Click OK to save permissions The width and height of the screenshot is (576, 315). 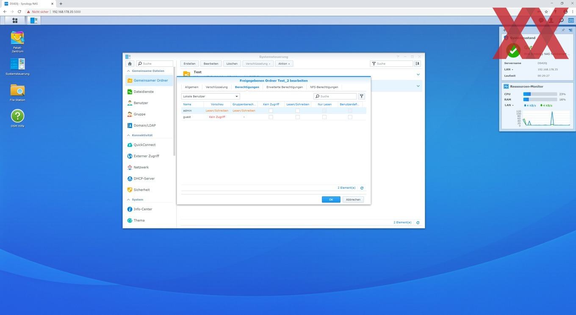click(x=331, y=200)
